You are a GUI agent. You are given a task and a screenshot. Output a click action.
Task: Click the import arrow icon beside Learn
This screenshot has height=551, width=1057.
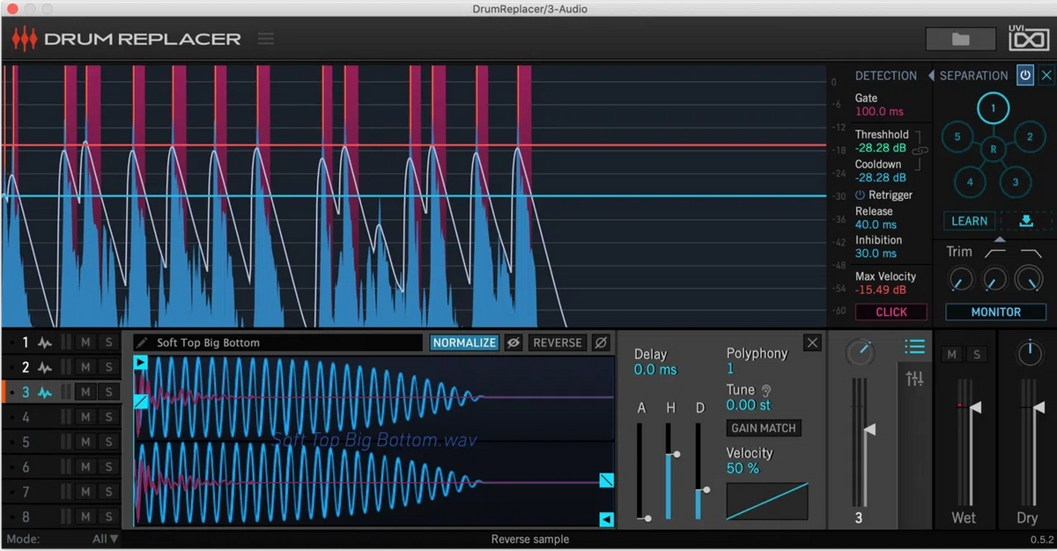click(1026, 221)
